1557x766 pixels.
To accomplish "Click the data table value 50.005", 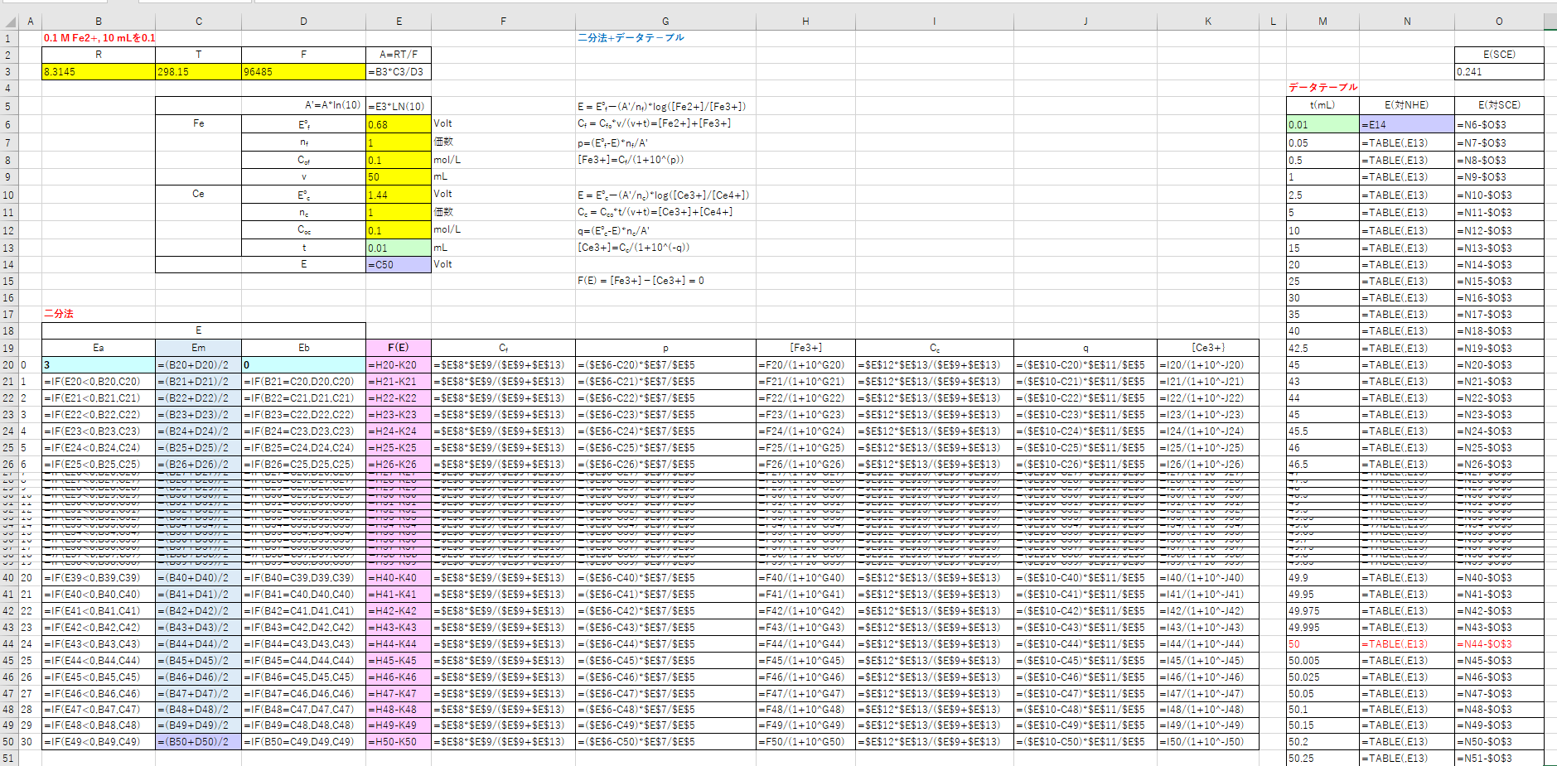I will [x=1322, y=661].
